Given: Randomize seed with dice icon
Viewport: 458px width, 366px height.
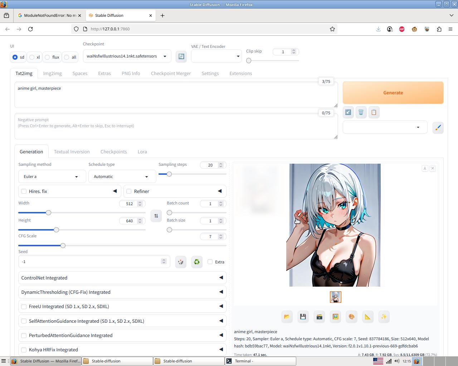Looking at the screenshot, I should coord(181,262).
